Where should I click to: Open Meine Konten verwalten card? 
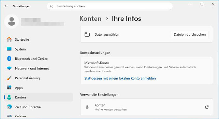[x=146, y=107]
